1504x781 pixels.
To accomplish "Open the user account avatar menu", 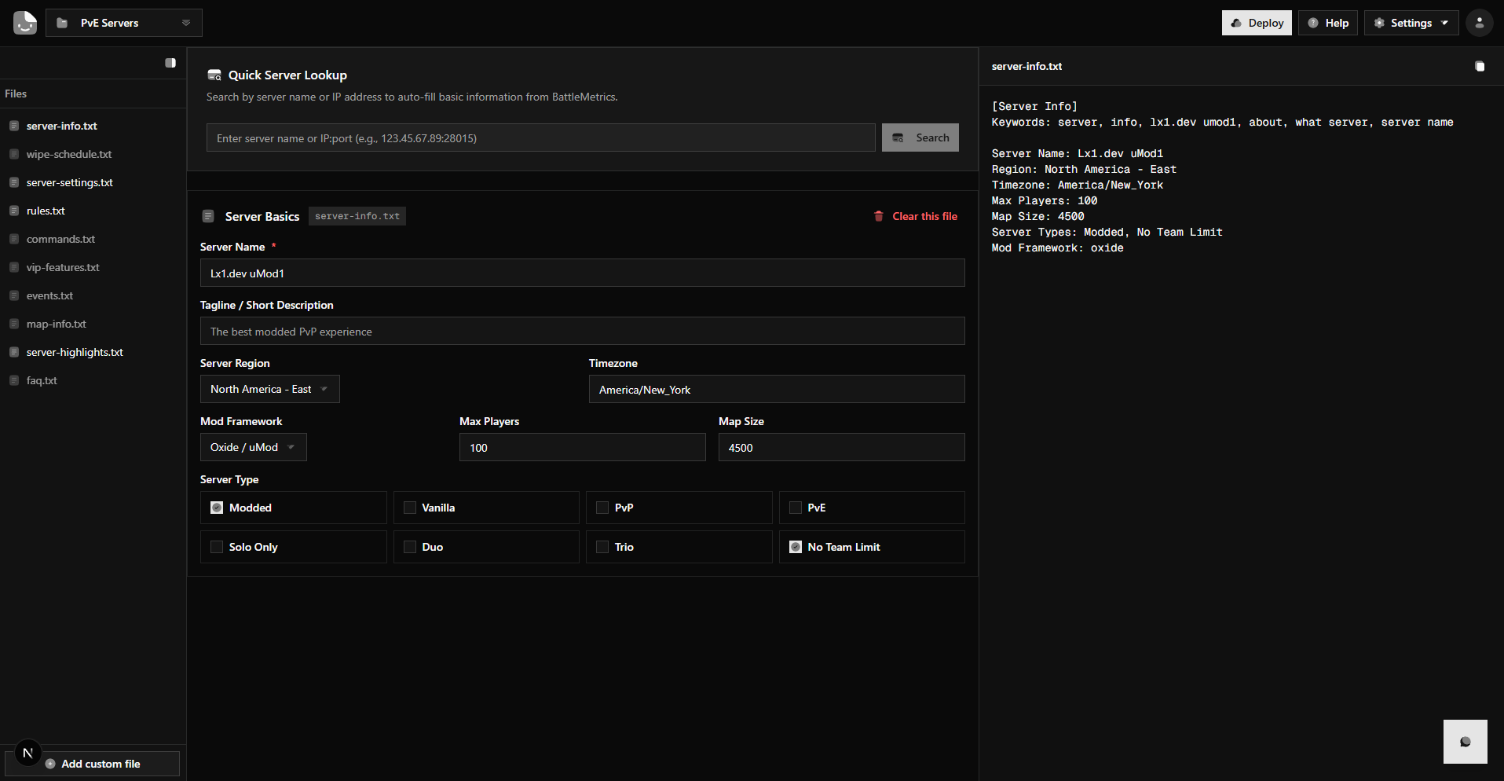I will pyautogui.click(x=1479, y=23).
